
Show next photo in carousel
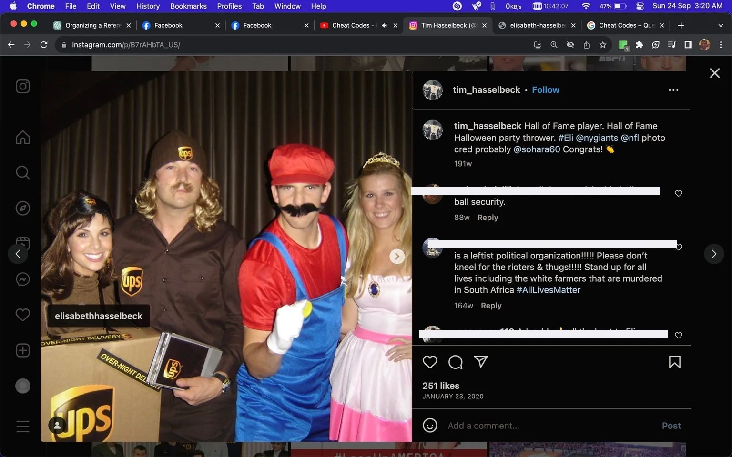[x=397, y=256]
